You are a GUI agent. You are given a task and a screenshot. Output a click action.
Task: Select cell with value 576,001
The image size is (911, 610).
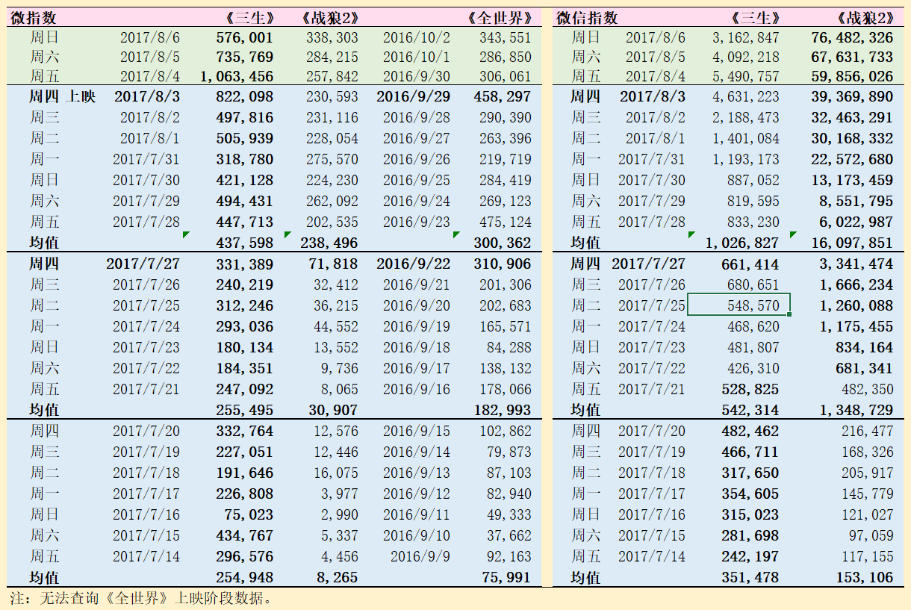tap(244, 37)
